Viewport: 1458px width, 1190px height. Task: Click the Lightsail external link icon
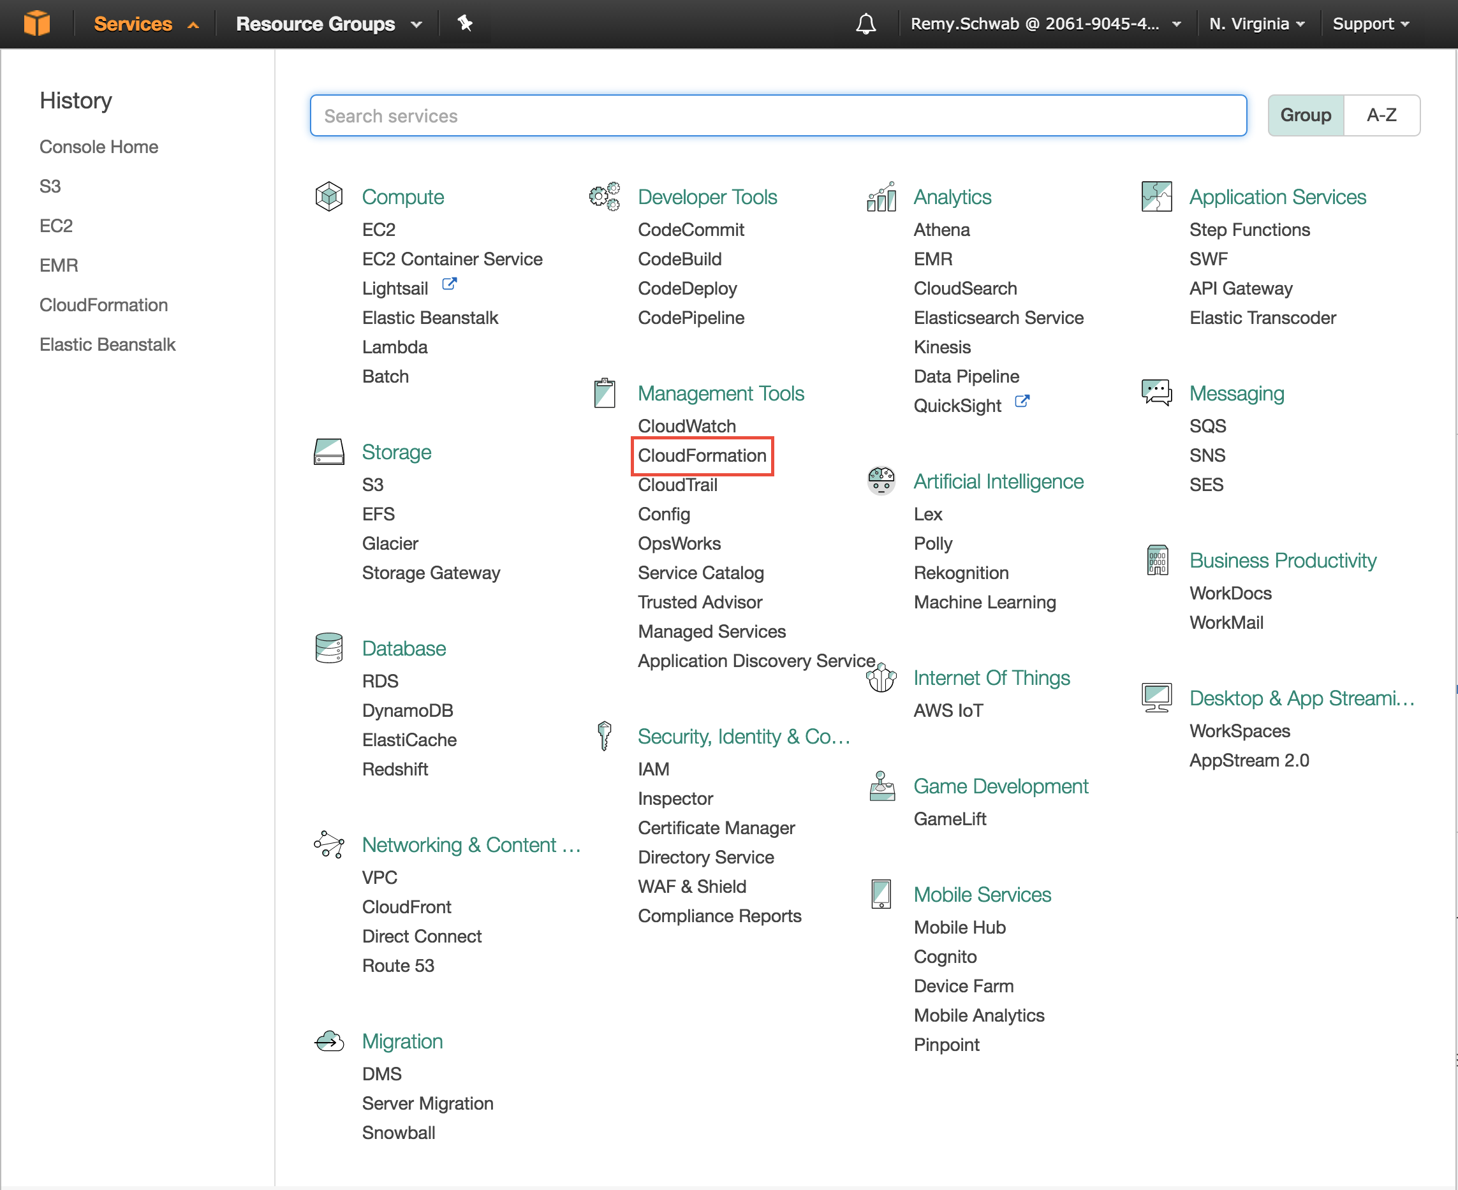coord(450,284)
